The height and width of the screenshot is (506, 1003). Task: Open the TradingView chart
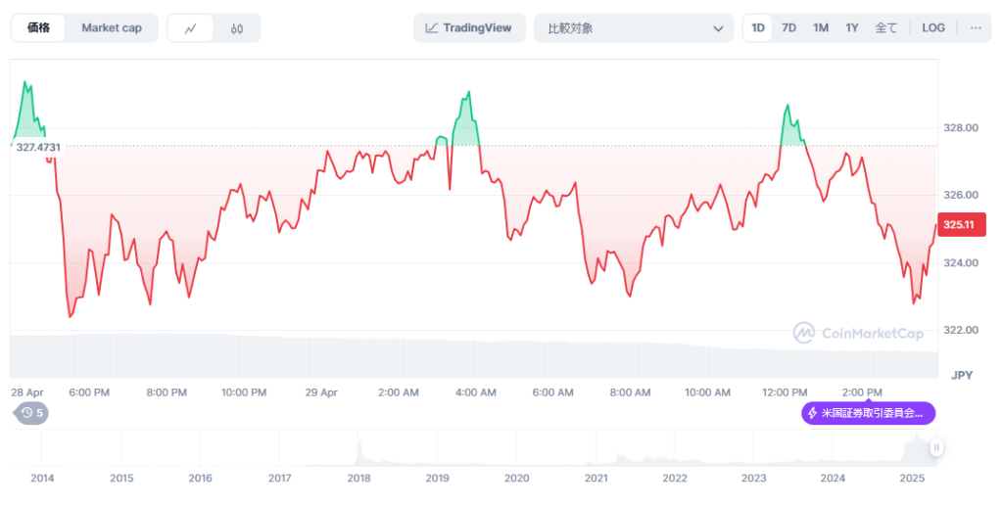click(469, 28)
